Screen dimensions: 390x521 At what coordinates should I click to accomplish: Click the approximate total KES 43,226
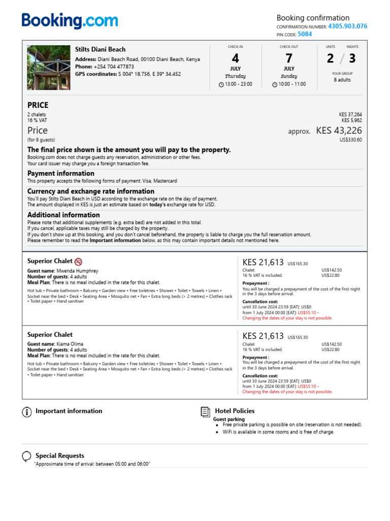tap(339, 131)
